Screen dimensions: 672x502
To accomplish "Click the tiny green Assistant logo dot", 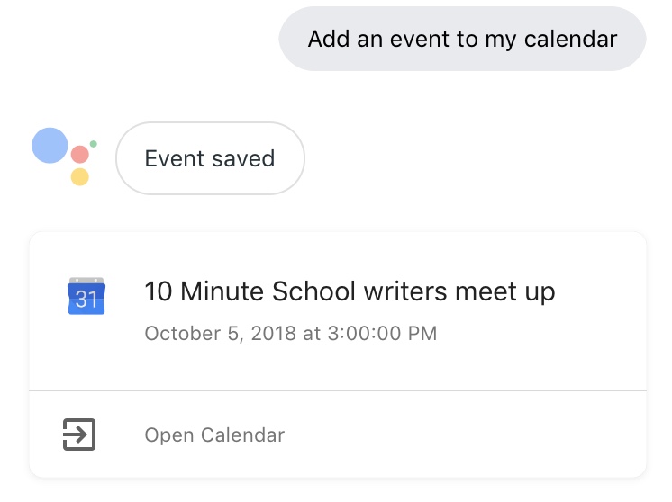I will [94, 144].
